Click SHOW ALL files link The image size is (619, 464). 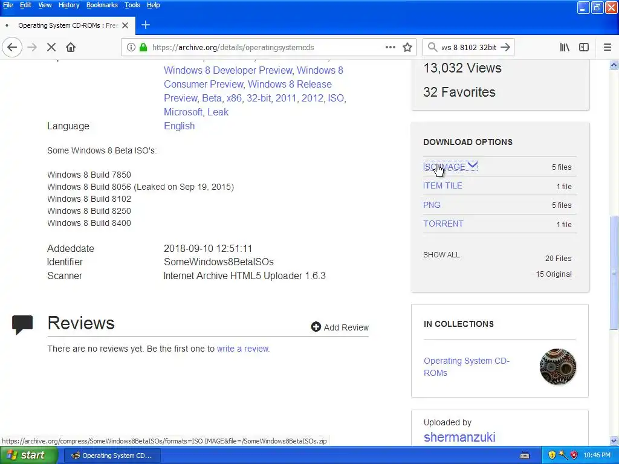[x=441, y=255]
